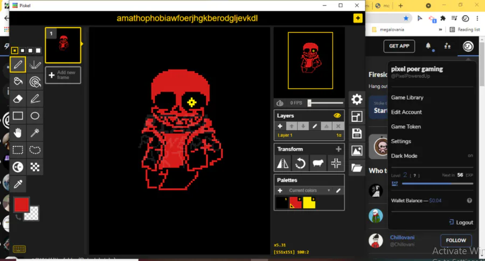
Task: Expand the Transform panel plus
Action: 338,149
